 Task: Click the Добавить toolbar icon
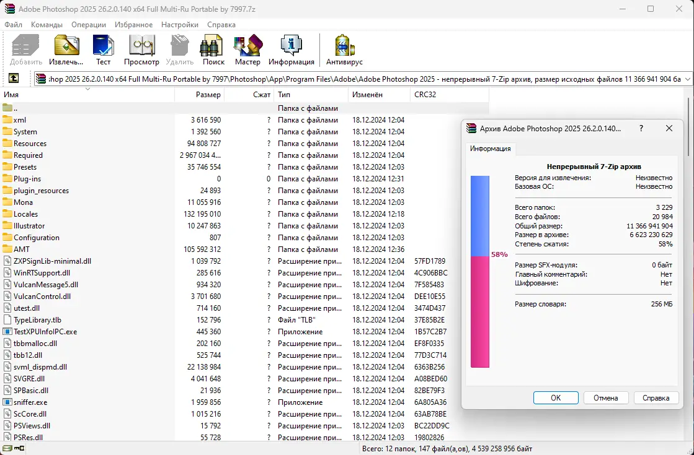tap(25, 45)
